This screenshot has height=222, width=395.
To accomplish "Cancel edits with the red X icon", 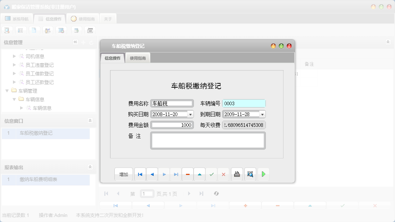I will coord(223,174).
